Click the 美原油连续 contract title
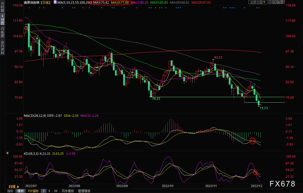 point(32,3)
